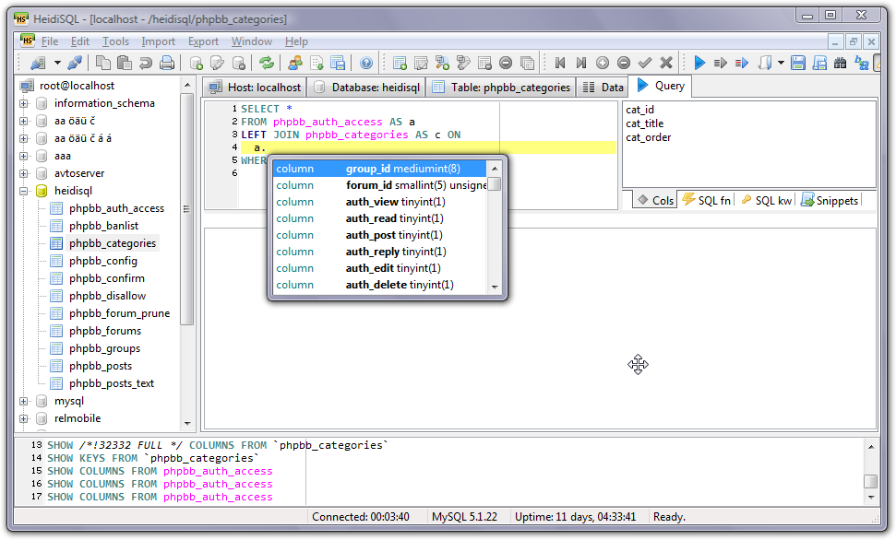Open the user manager icon
This screenshot has width=896, height=540.
295,63
